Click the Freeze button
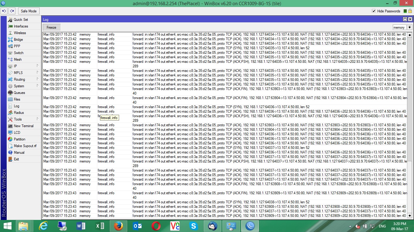Image resolution: width=414 pixels, height=232 pixels. [x=52, y=27]
